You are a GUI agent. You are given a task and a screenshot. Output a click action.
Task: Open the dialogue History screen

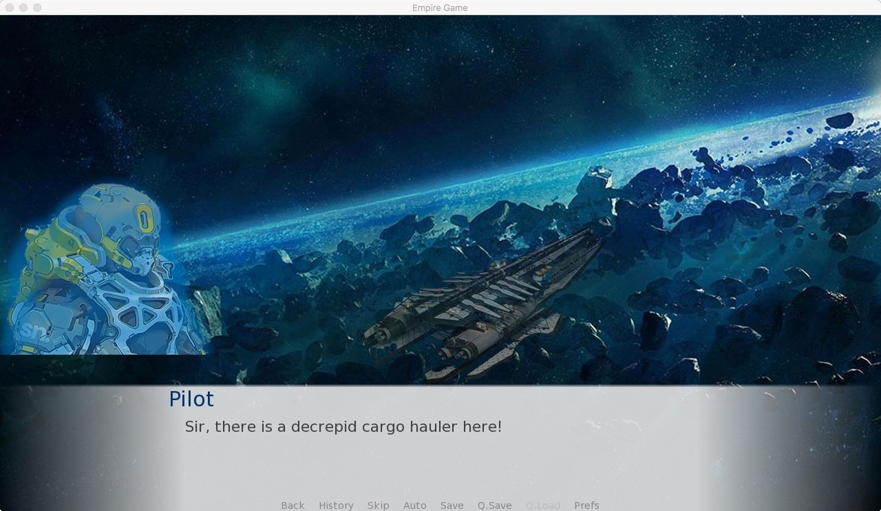[336, 505]
